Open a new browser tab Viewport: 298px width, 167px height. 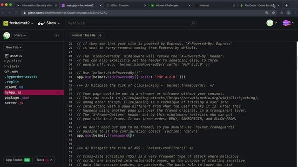(x=286, y=6)
